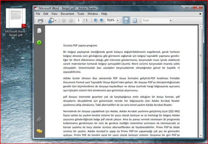Click the 70,8% zoom value field
Screen dimensions: 208x144
(x=111, y=20)
